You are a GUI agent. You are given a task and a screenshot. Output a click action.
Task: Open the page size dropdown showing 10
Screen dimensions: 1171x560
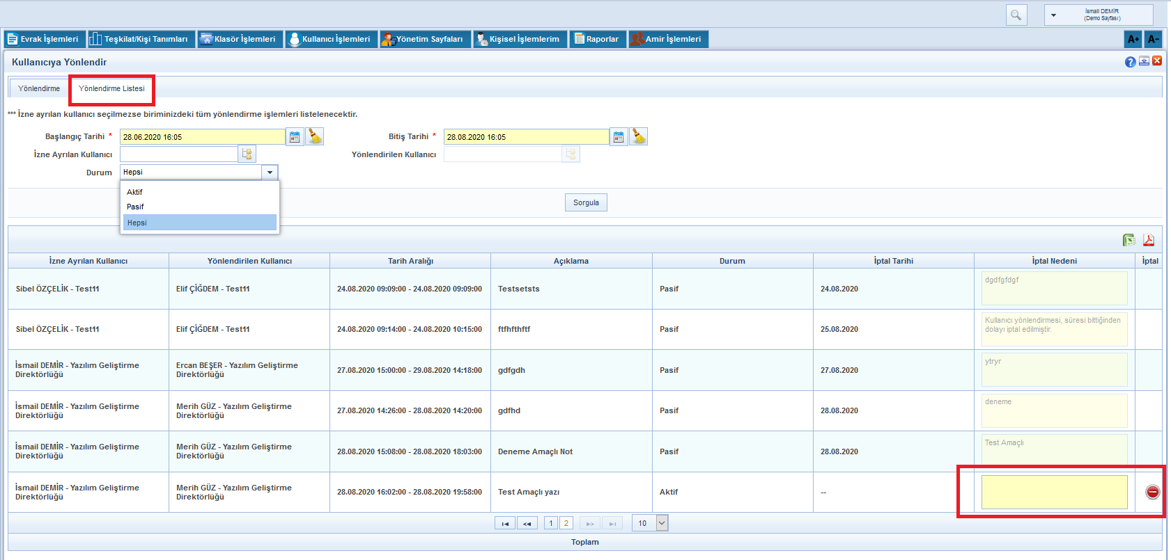662,523
